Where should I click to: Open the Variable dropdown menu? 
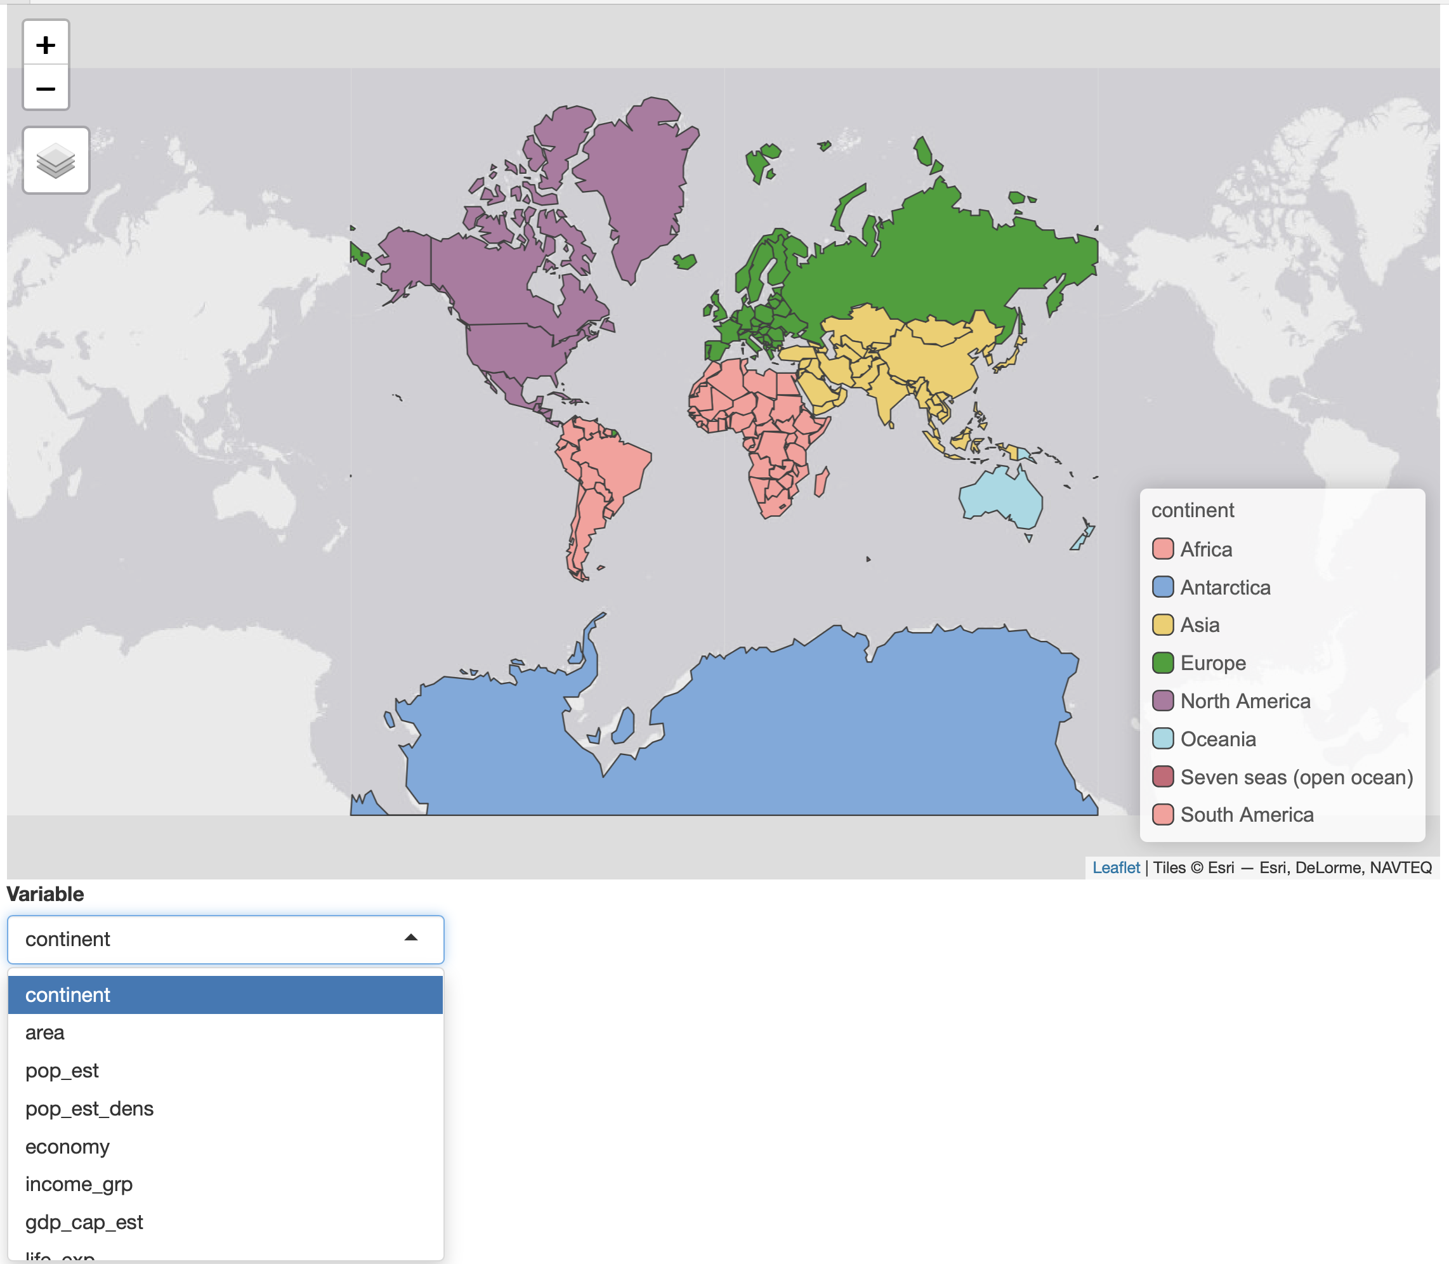point(225,940)
